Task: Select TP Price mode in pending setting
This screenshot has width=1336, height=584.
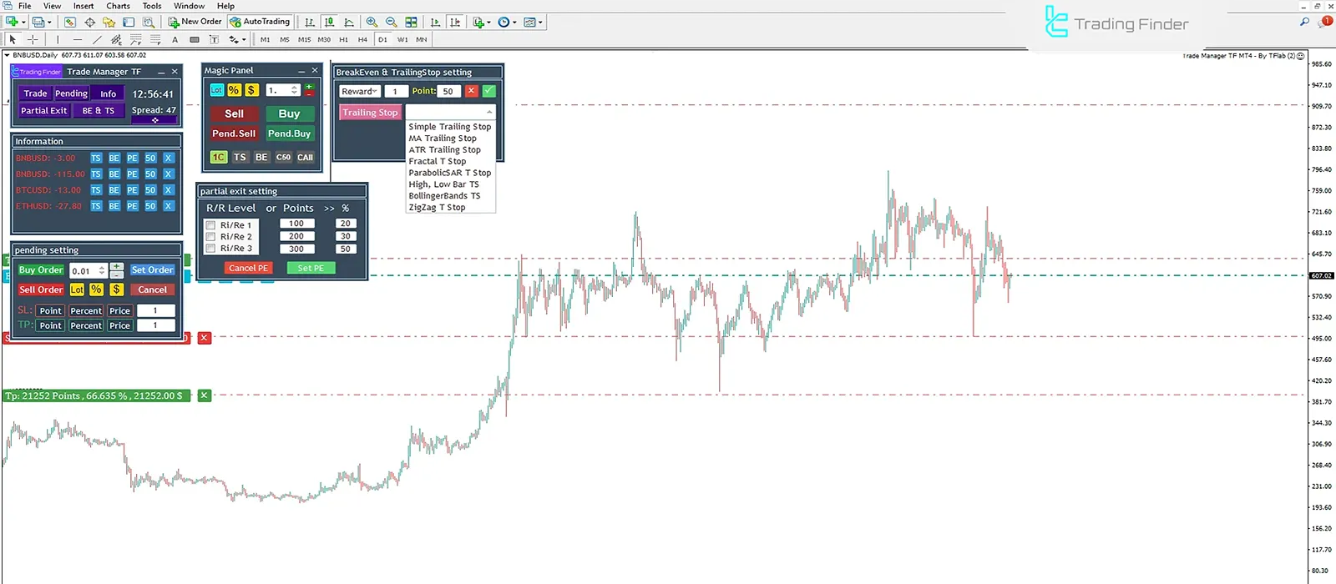Action: click(x=119, y=325)
